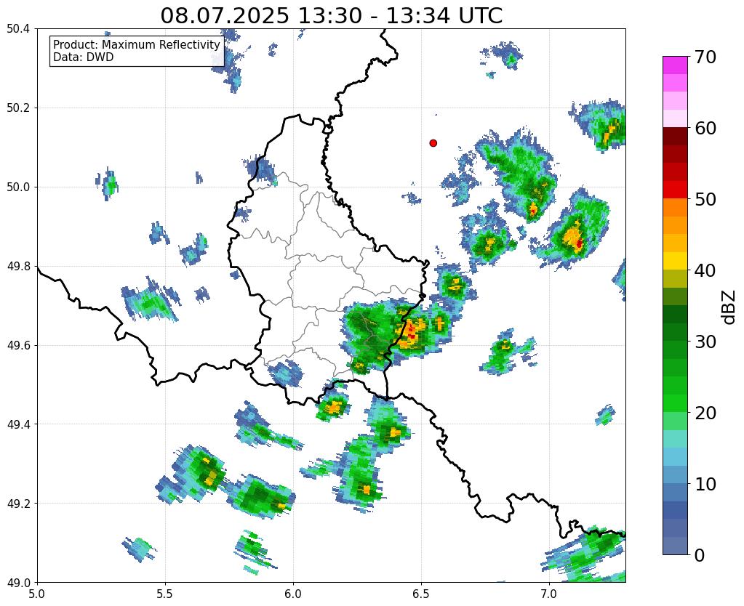
Task: Click the latitude axis label 50.0
Action: coord(18,187)
